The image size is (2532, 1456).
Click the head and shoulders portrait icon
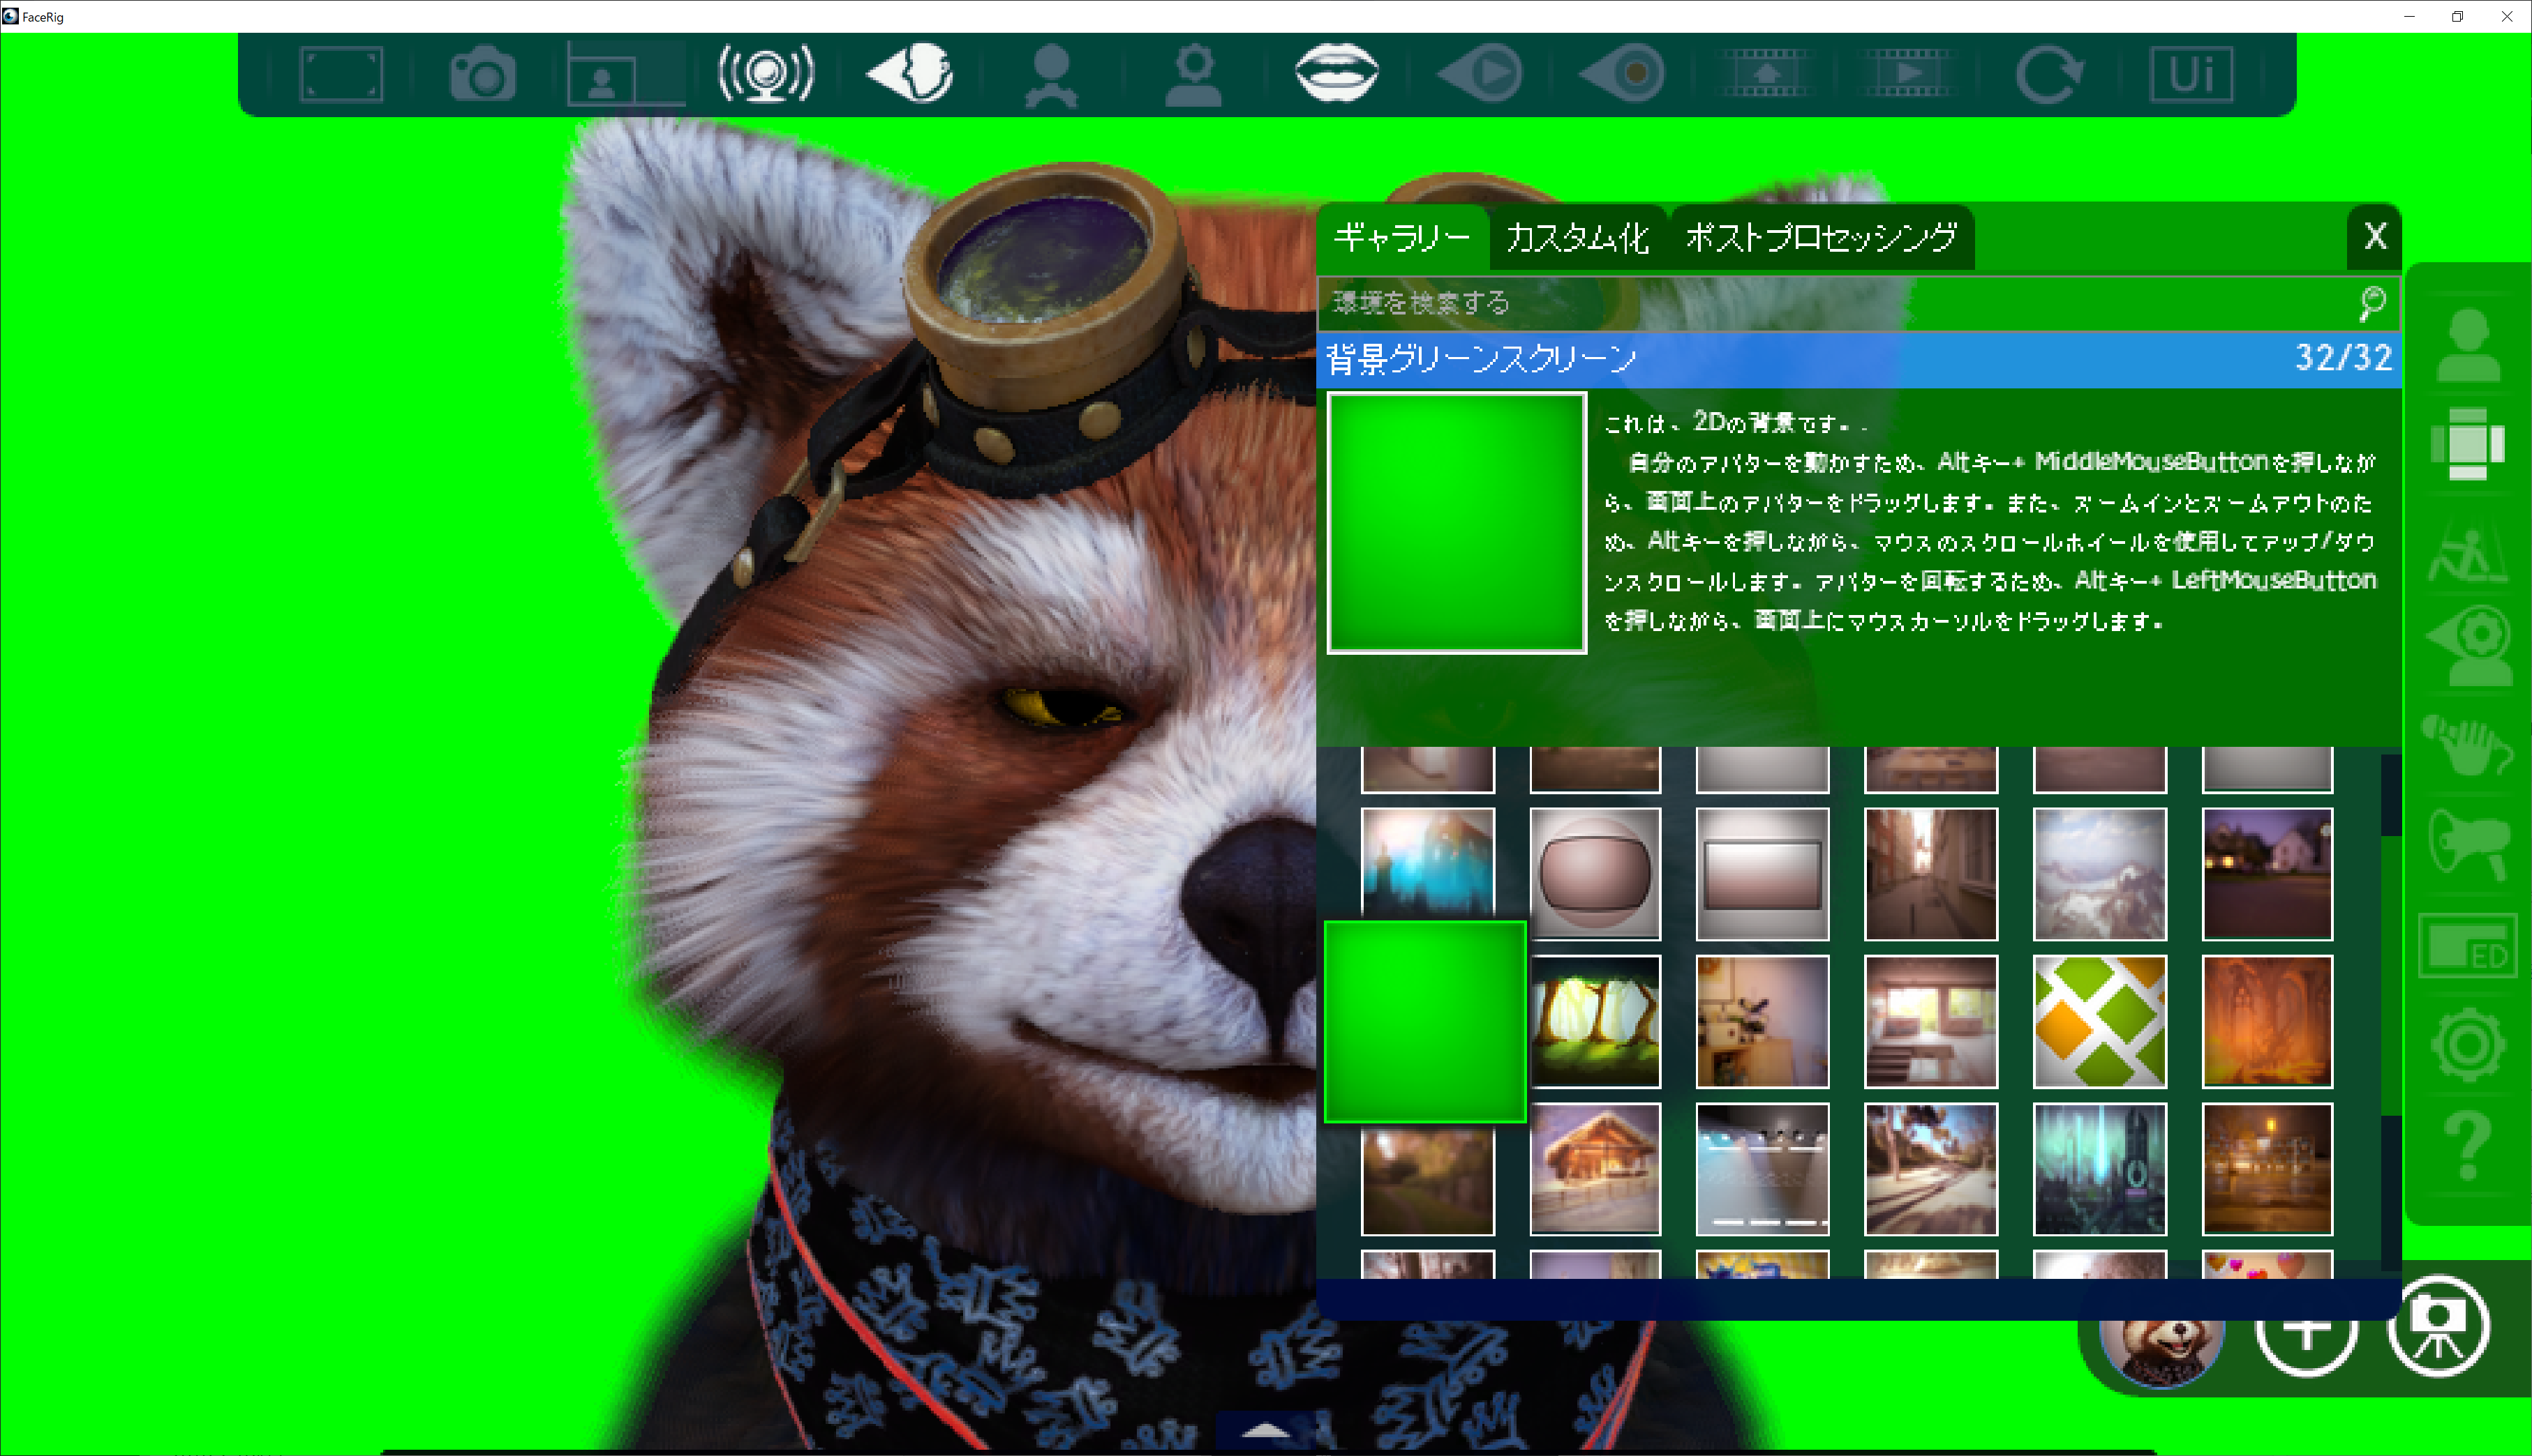1194,75
